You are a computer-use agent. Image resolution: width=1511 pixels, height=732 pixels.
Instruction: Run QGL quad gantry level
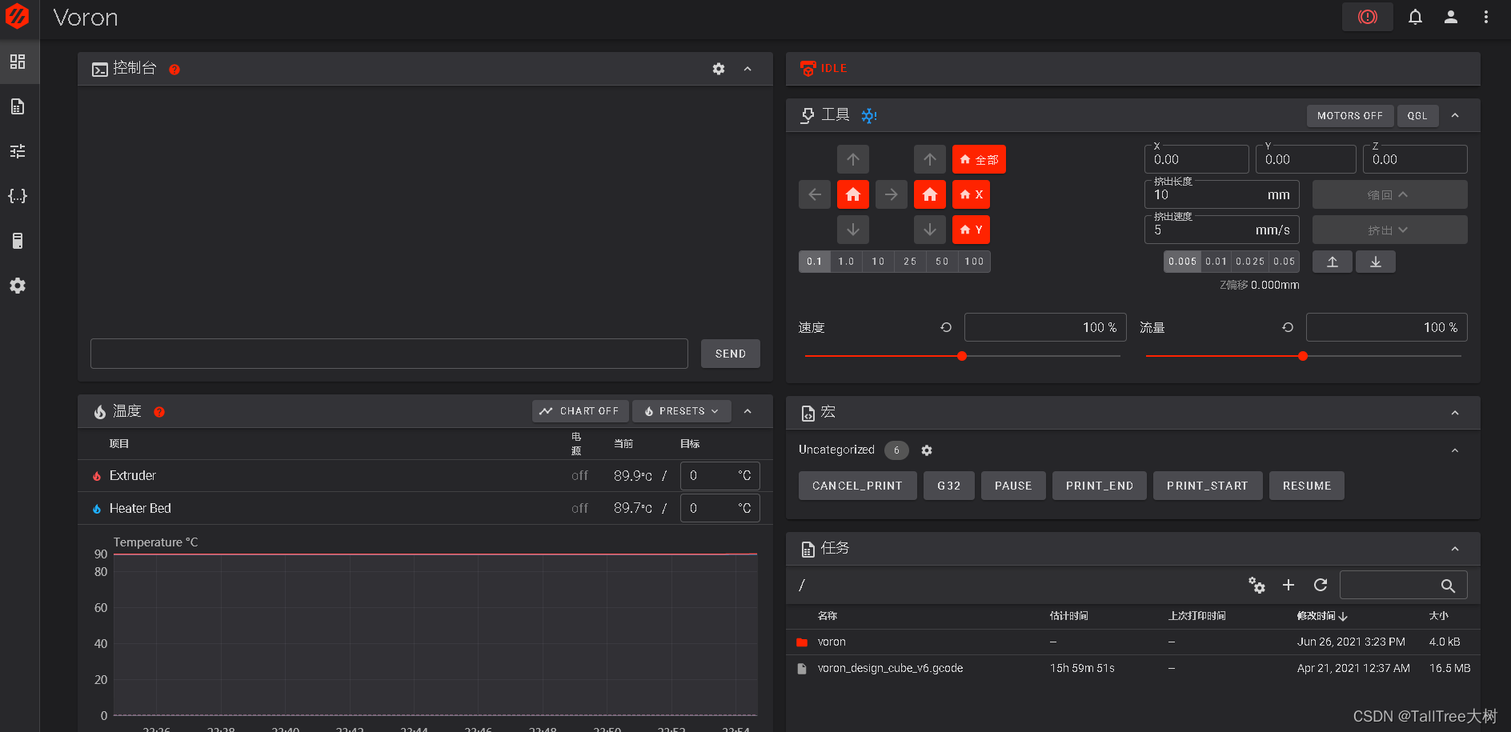click(x=1417, y=116)
